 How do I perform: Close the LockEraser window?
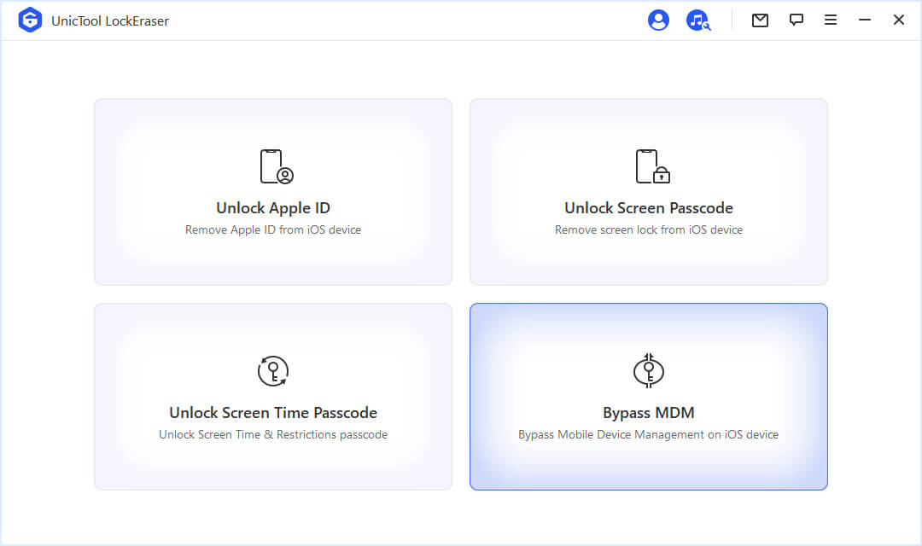(x=899, y=20)
